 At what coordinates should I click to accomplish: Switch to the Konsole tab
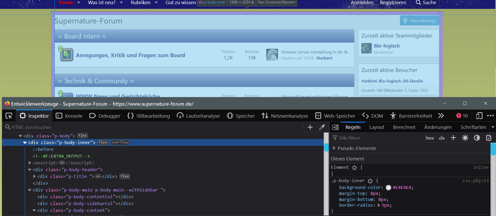click(69, 116)
